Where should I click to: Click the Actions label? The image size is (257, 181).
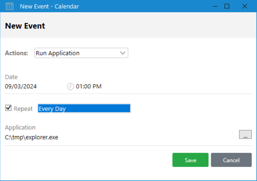[17, 53]
